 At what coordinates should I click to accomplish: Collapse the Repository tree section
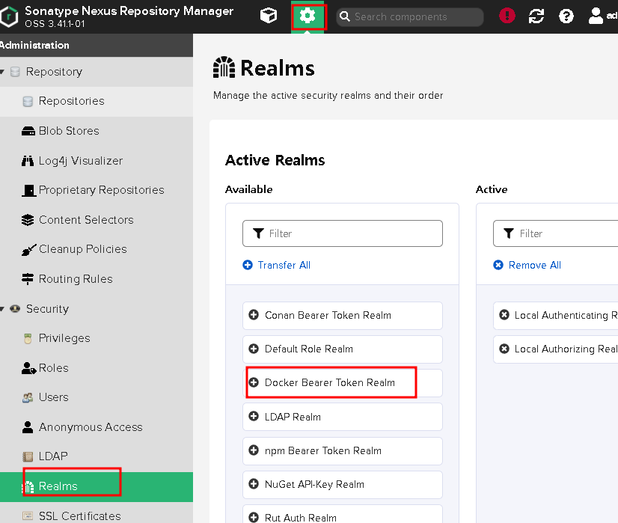point(2,72)
